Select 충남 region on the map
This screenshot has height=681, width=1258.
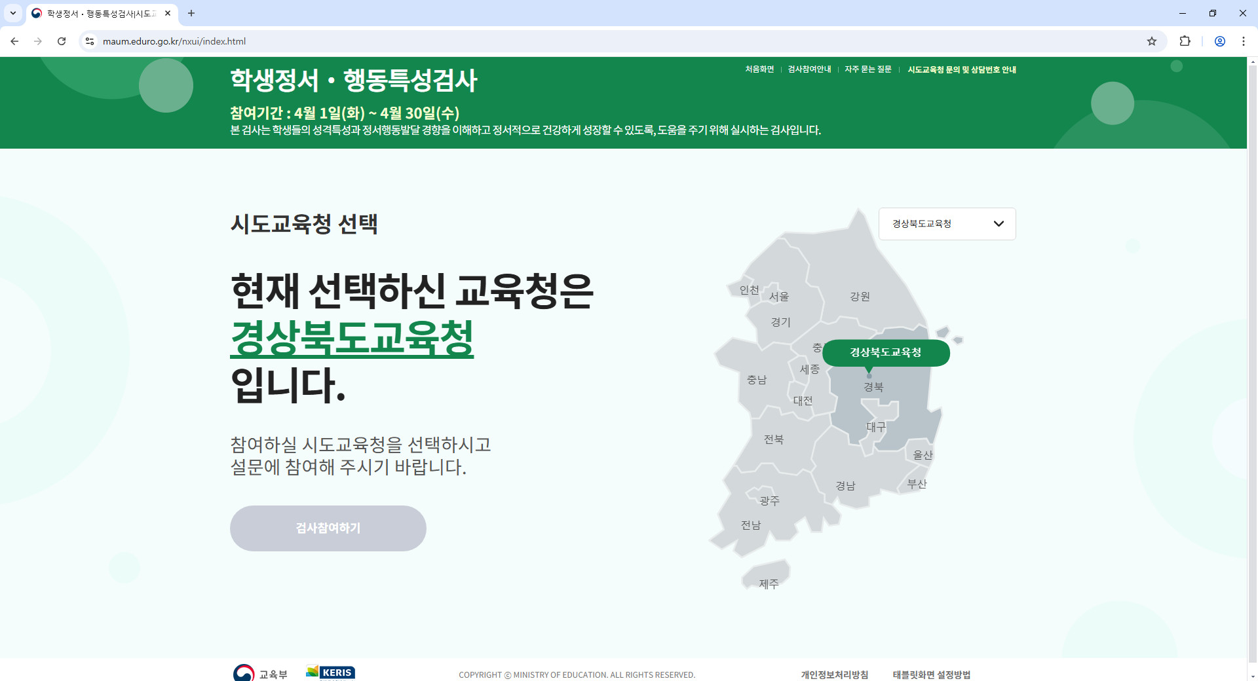click(757, 380)
